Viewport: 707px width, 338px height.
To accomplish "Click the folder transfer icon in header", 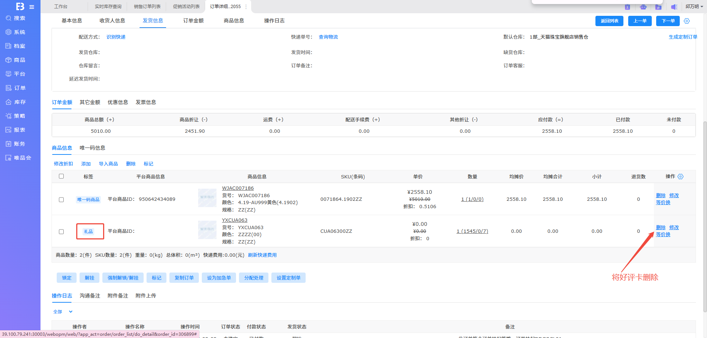I will click(x=658, y=7).
